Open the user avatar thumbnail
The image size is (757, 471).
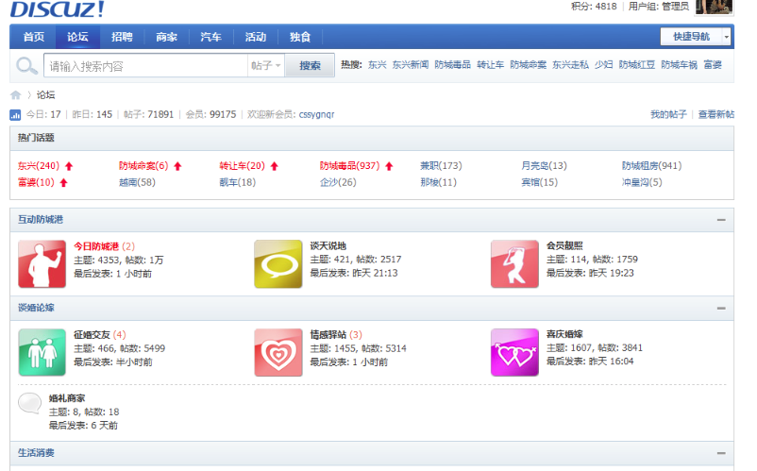(x=713, y=7)
